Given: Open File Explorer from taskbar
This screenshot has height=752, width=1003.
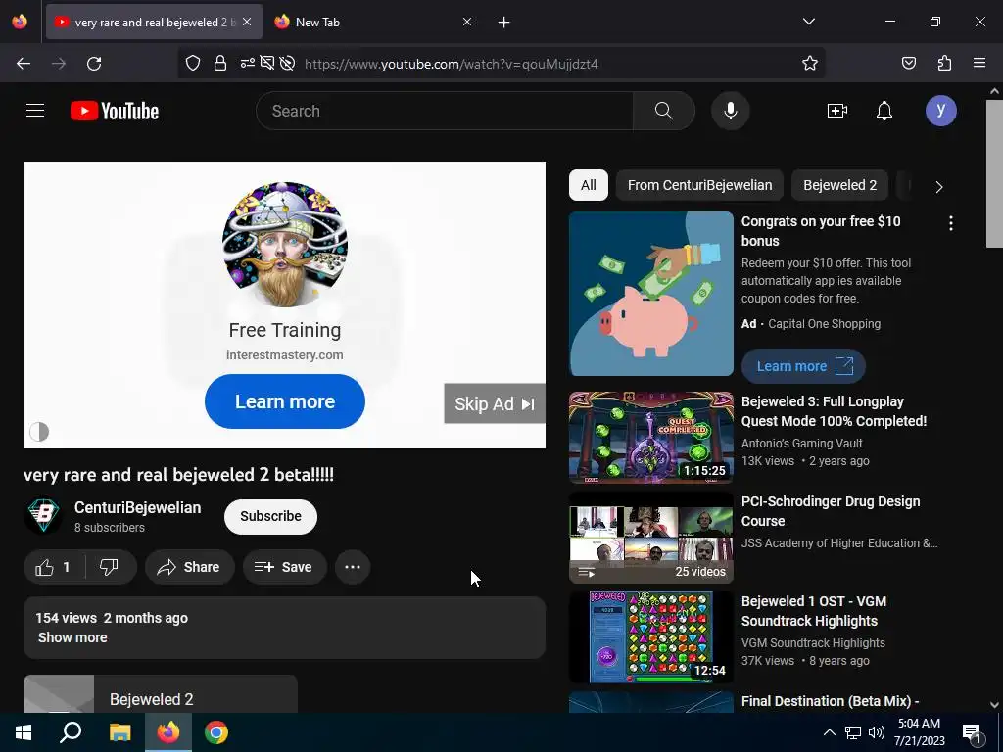Looking at the screenshot, I should coord(119,732).
